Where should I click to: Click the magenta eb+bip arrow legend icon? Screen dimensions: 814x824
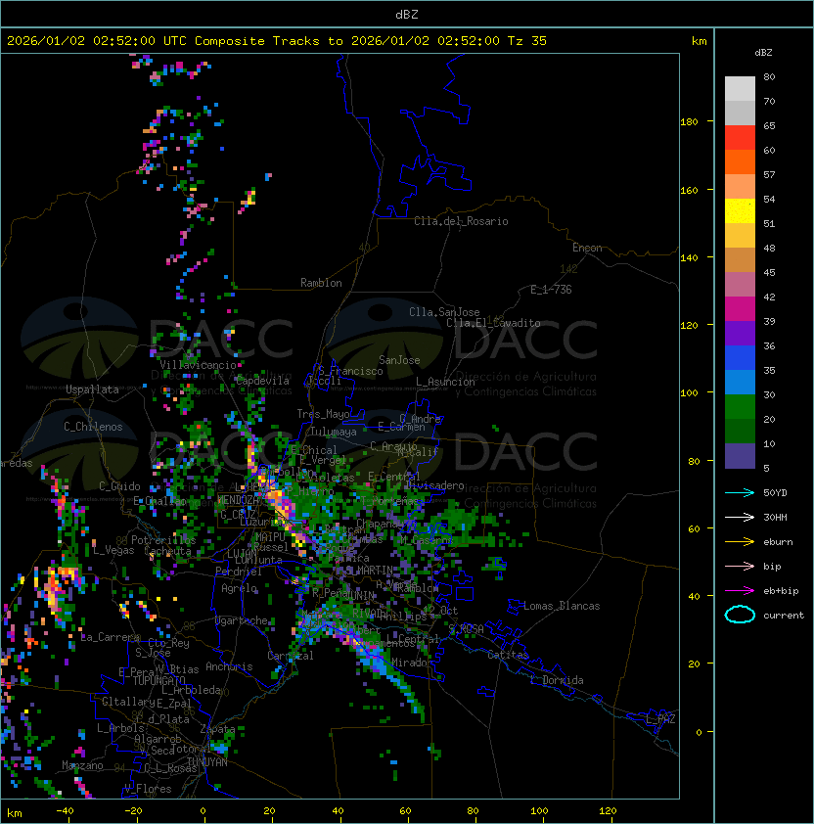(740, 591)
